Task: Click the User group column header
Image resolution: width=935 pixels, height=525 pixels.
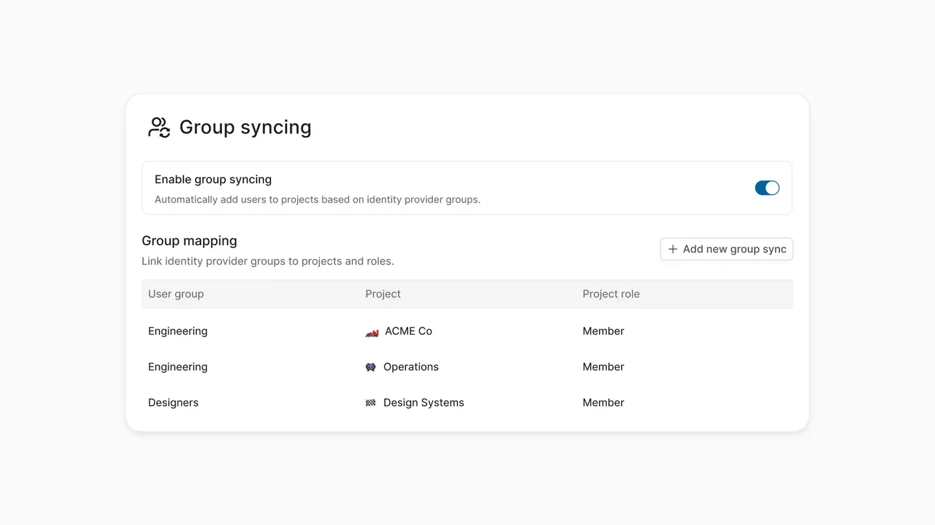Action: (x=176, y=294)
